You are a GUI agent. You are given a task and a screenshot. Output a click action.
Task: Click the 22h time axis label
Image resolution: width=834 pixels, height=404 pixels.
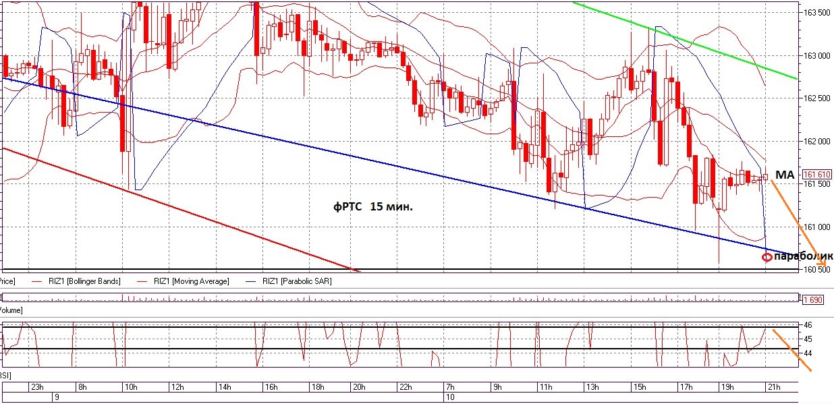pos(406,387)
